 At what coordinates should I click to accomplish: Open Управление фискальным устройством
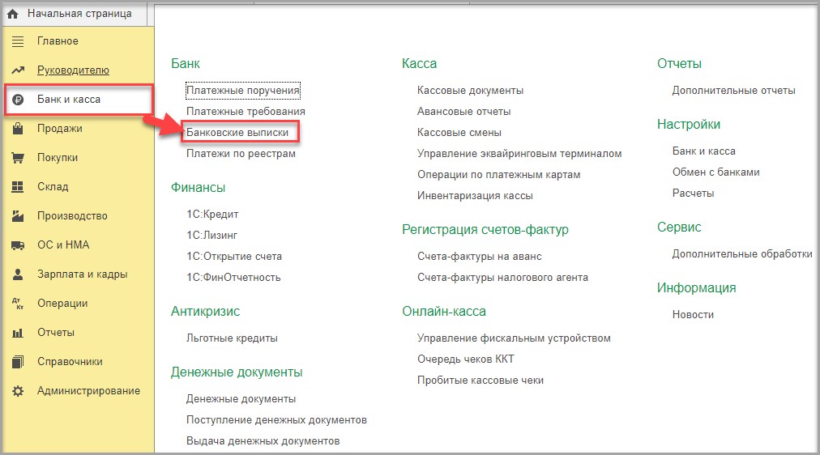pyautogui.click(x=514, y=338)
